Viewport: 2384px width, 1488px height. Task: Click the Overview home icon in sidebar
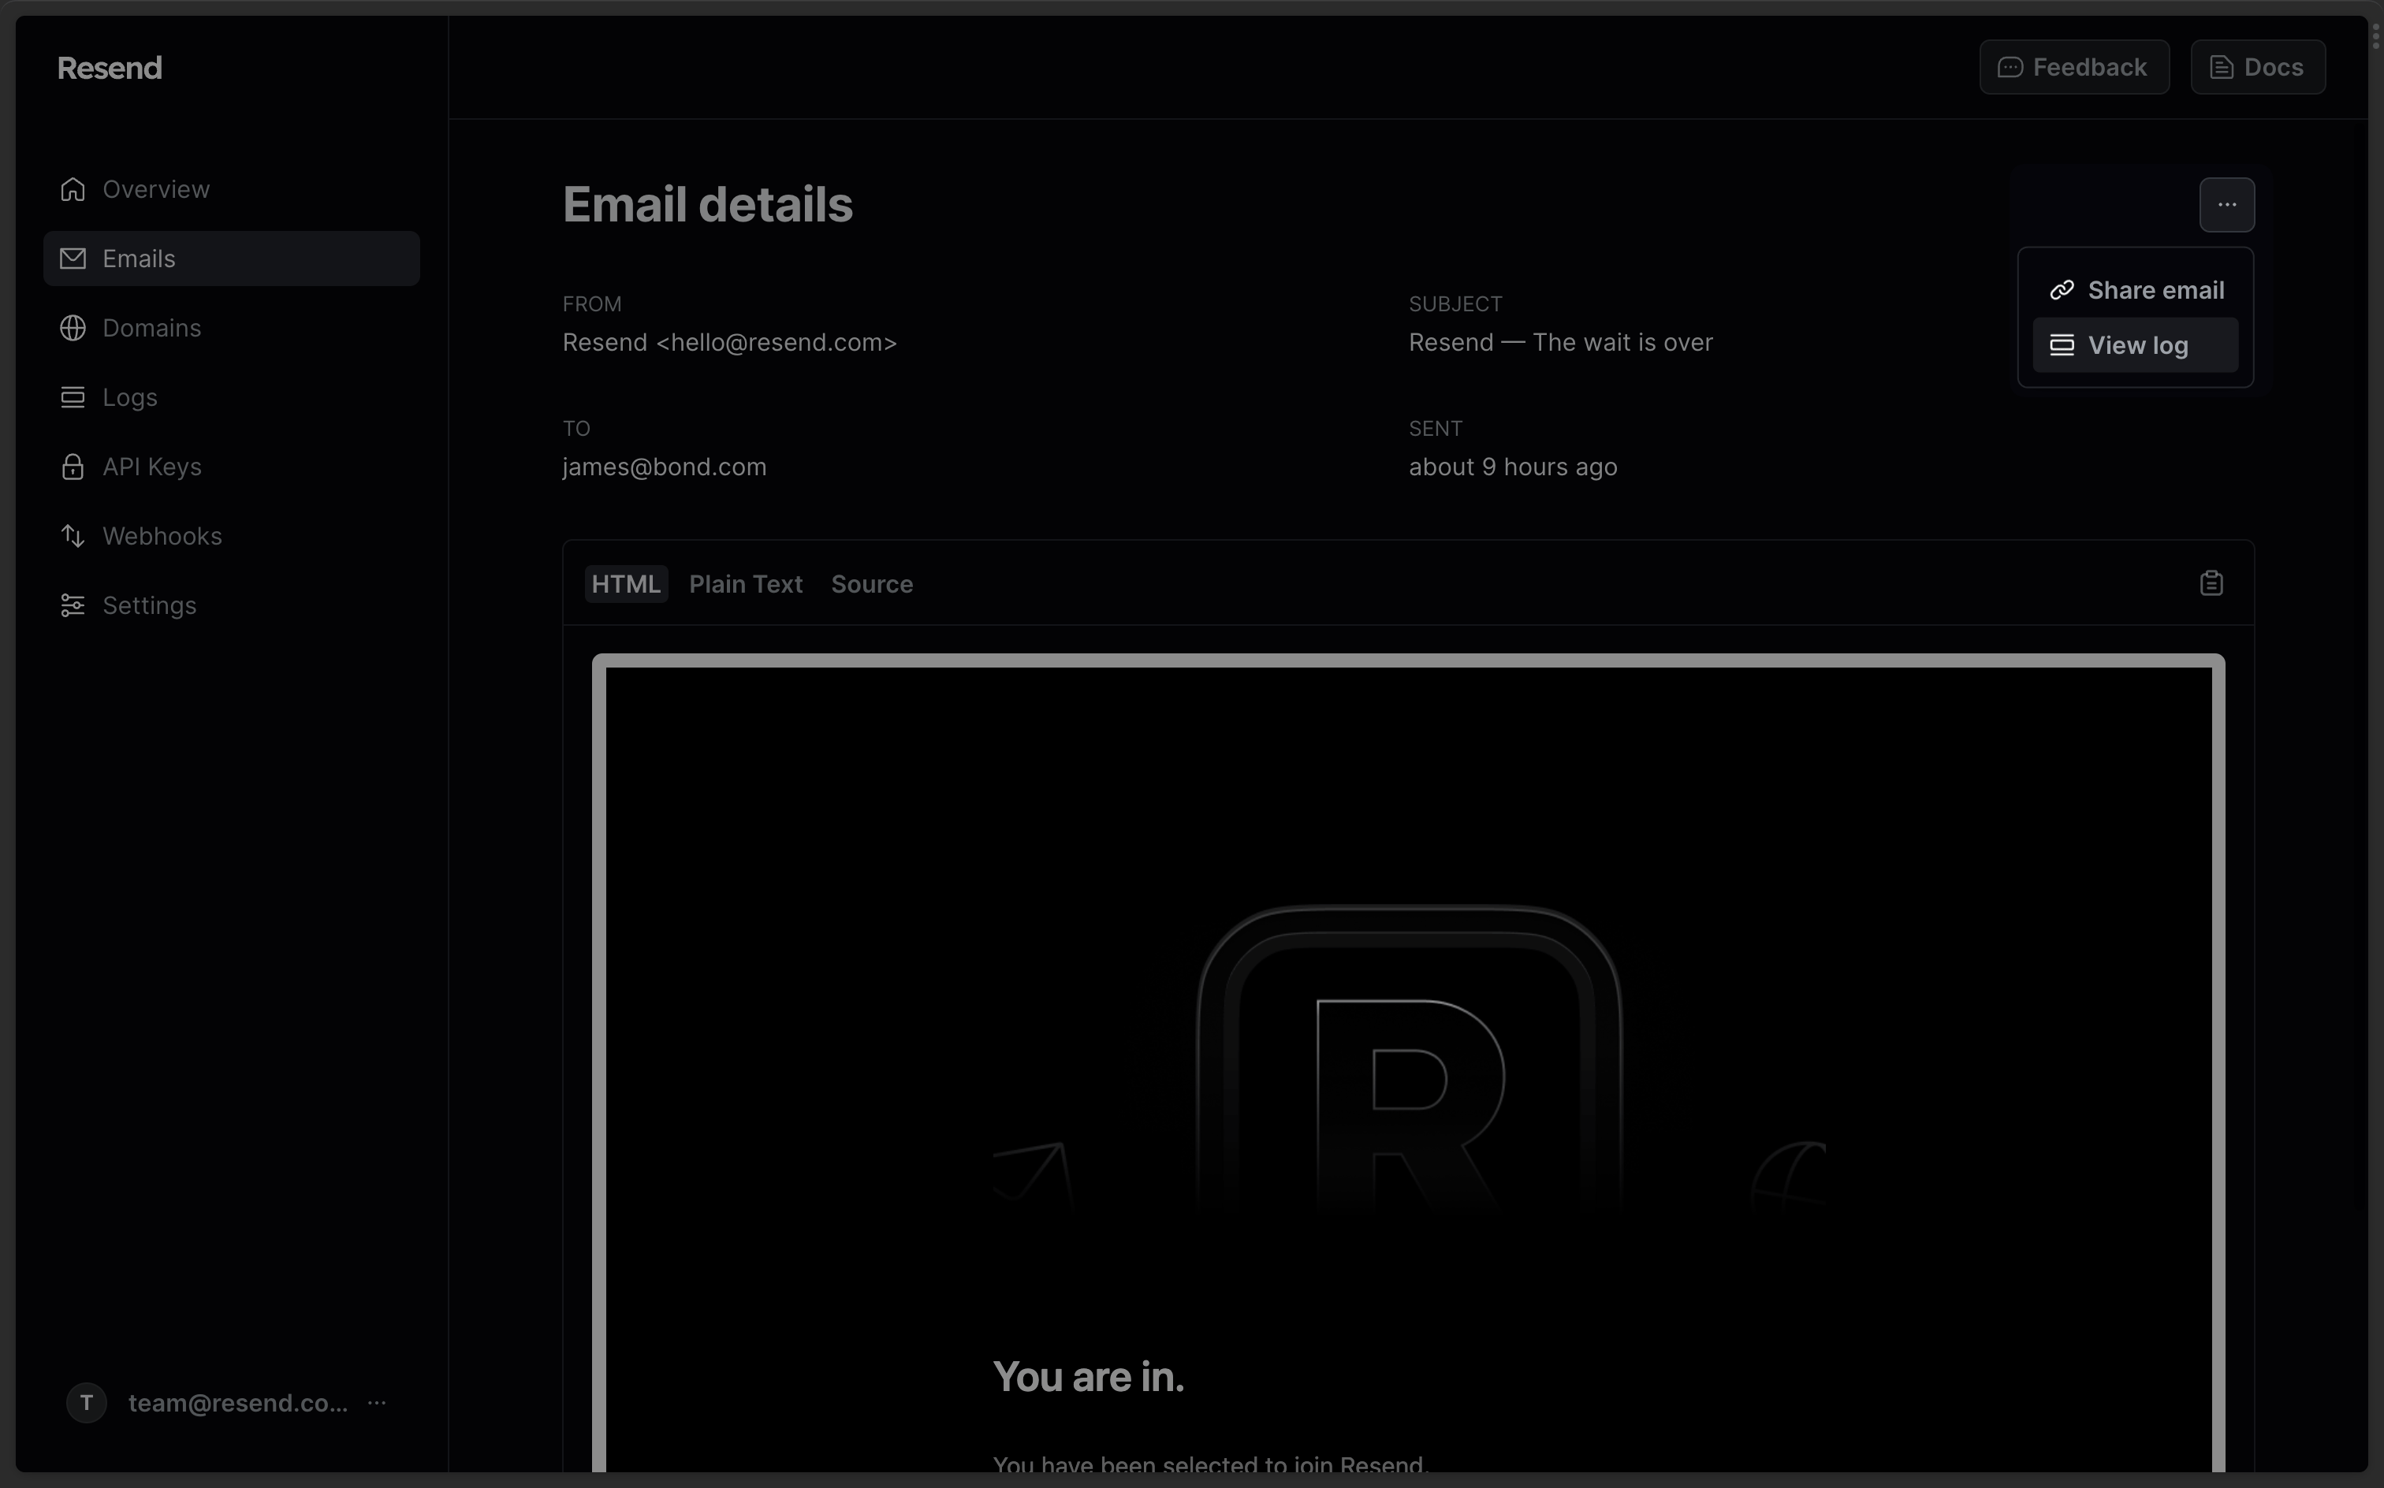[x=73, y=189]
